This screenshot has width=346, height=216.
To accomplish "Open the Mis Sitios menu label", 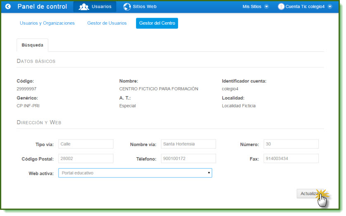I will [252, 7].
